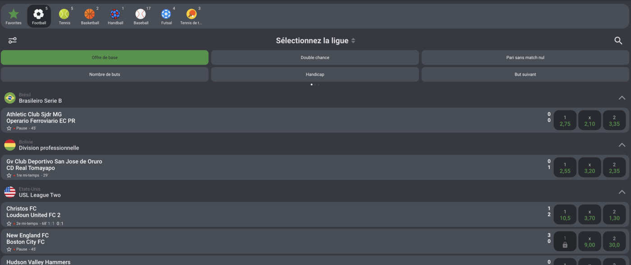
Task: Bet on odds 2,75 for Athletic Club
Action: (565, 120)
